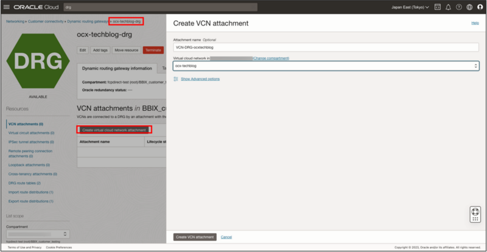
Task: Click the Create VCN attachment panel title
Action: click(x=211, y=23)
